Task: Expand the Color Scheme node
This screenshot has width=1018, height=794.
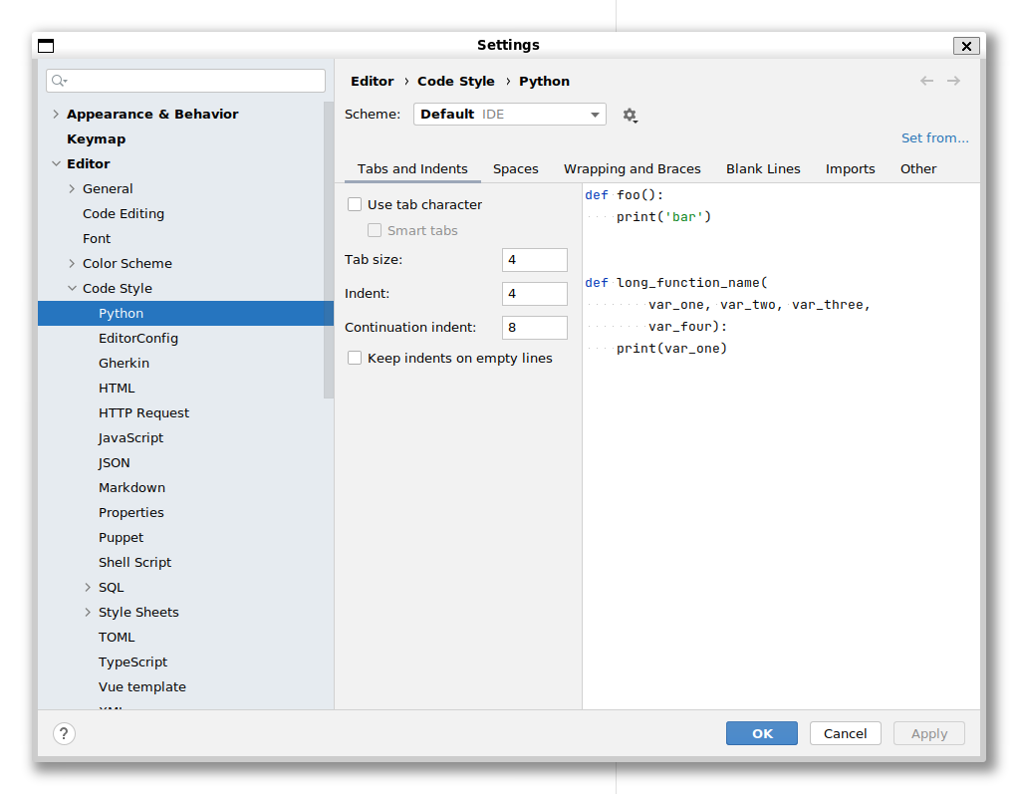Action: pos(72,264)
